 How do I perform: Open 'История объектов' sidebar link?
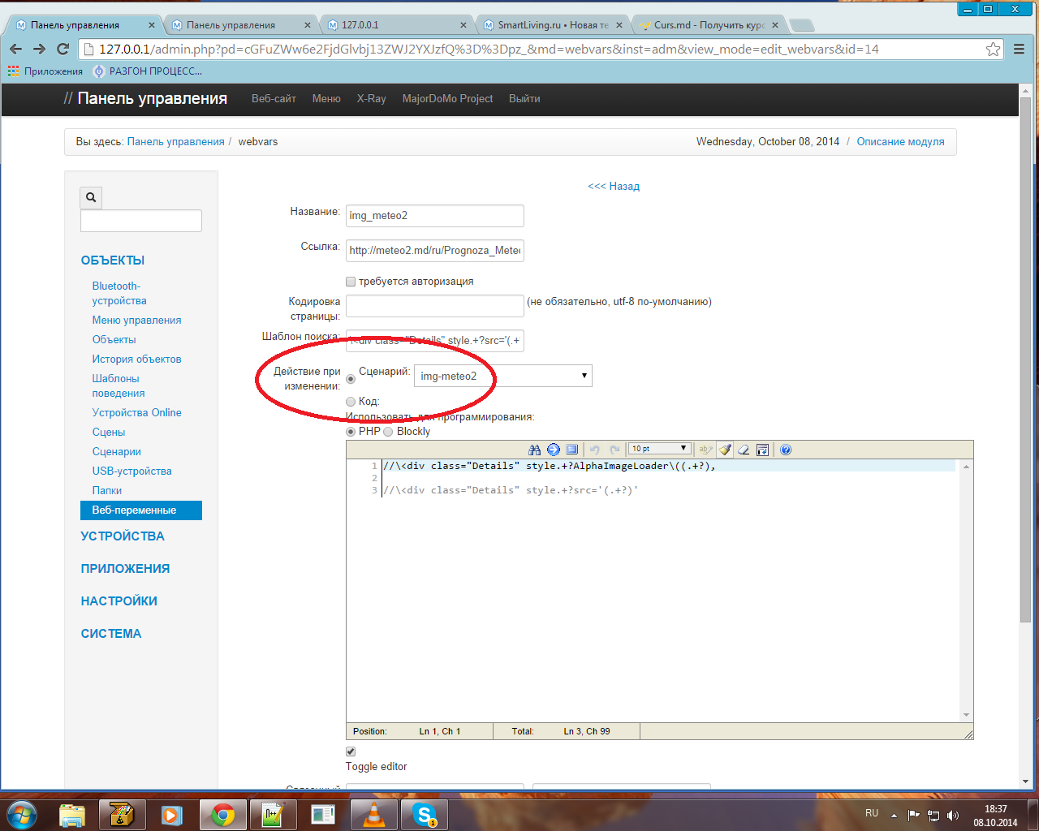click(x=136, y=360)
